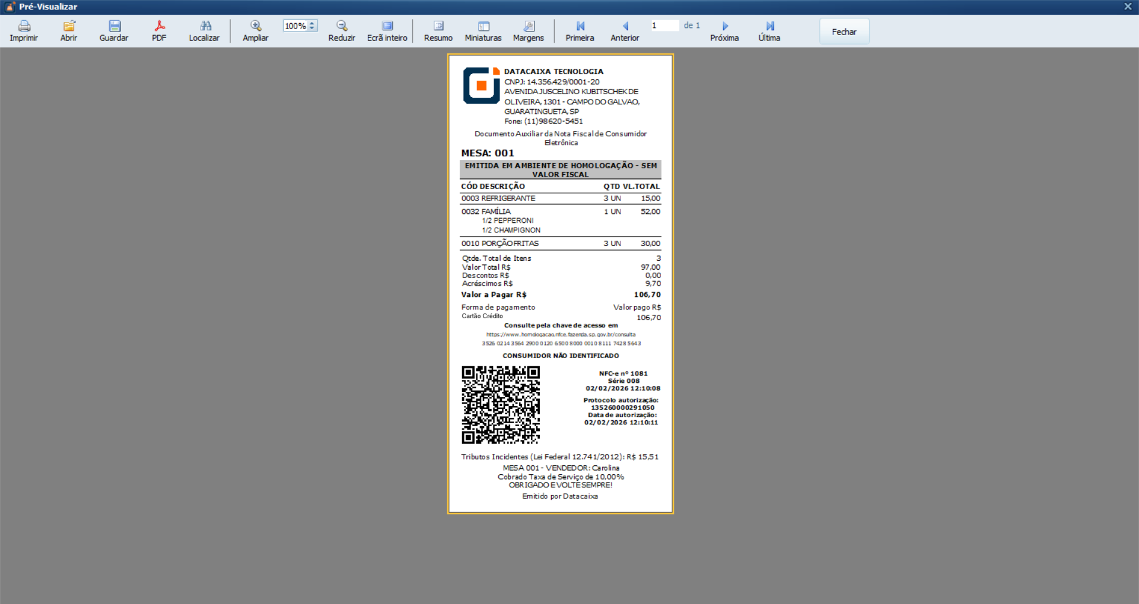
Task: Click the 'OBRIGADO E VOLTE SEMPRE!' text
Action: click(561, 485)
